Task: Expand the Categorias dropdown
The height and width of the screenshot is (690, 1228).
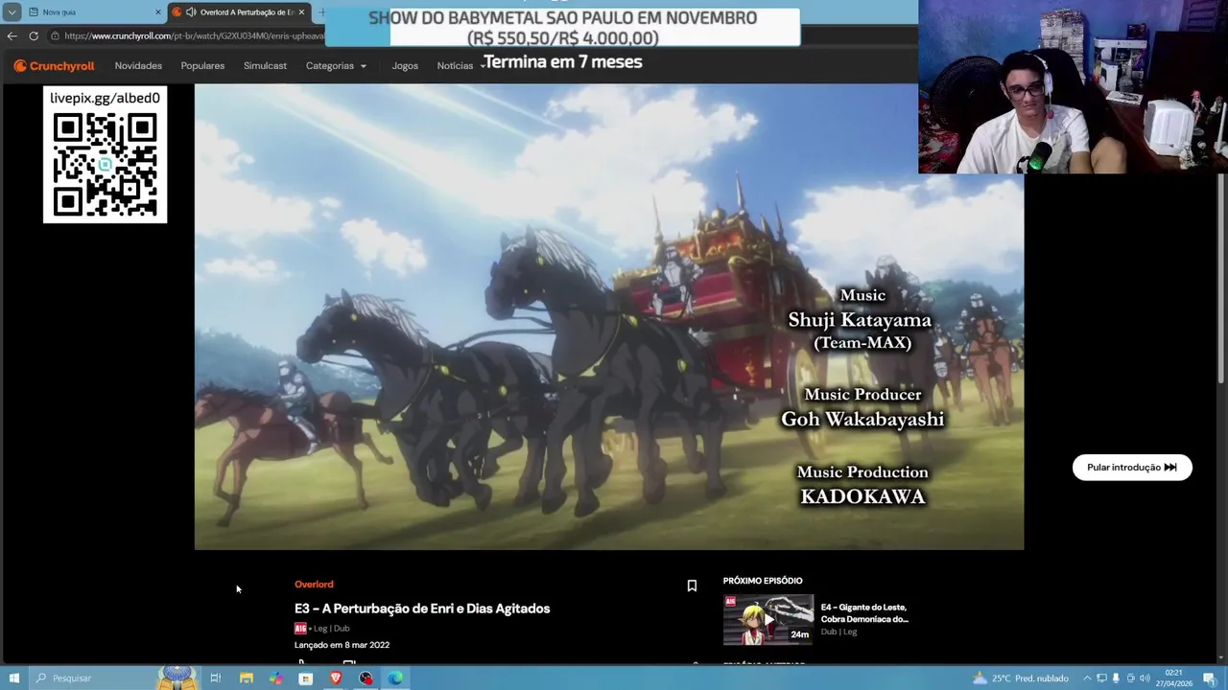Action: coord(336,66)
